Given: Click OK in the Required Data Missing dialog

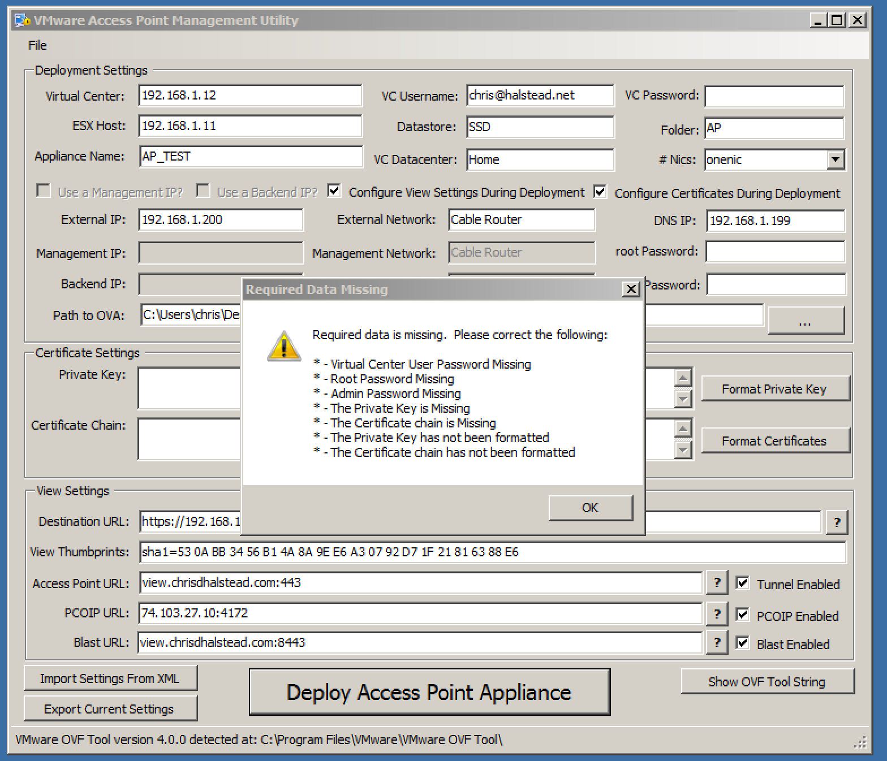Looking at the screenshot, I should (590, 508).
